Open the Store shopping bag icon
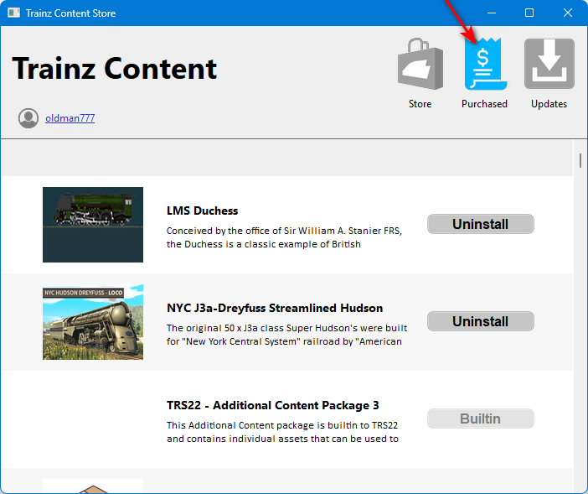 (x=420, y=64)
